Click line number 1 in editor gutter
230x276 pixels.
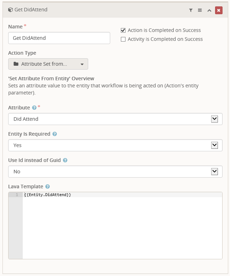click(16, 195)
